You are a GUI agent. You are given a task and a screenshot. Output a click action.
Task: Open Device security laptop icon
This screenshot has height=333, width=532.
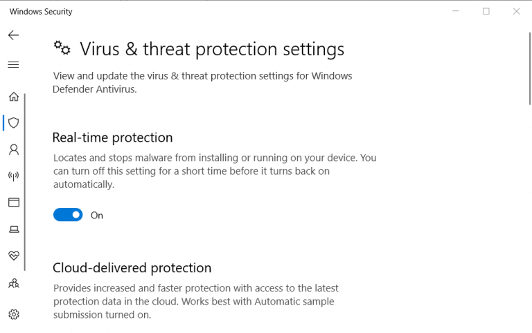click(13, 229)
